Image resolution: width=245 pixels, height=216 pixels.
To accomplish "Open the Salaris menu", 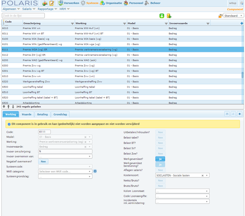I will 29,9.
